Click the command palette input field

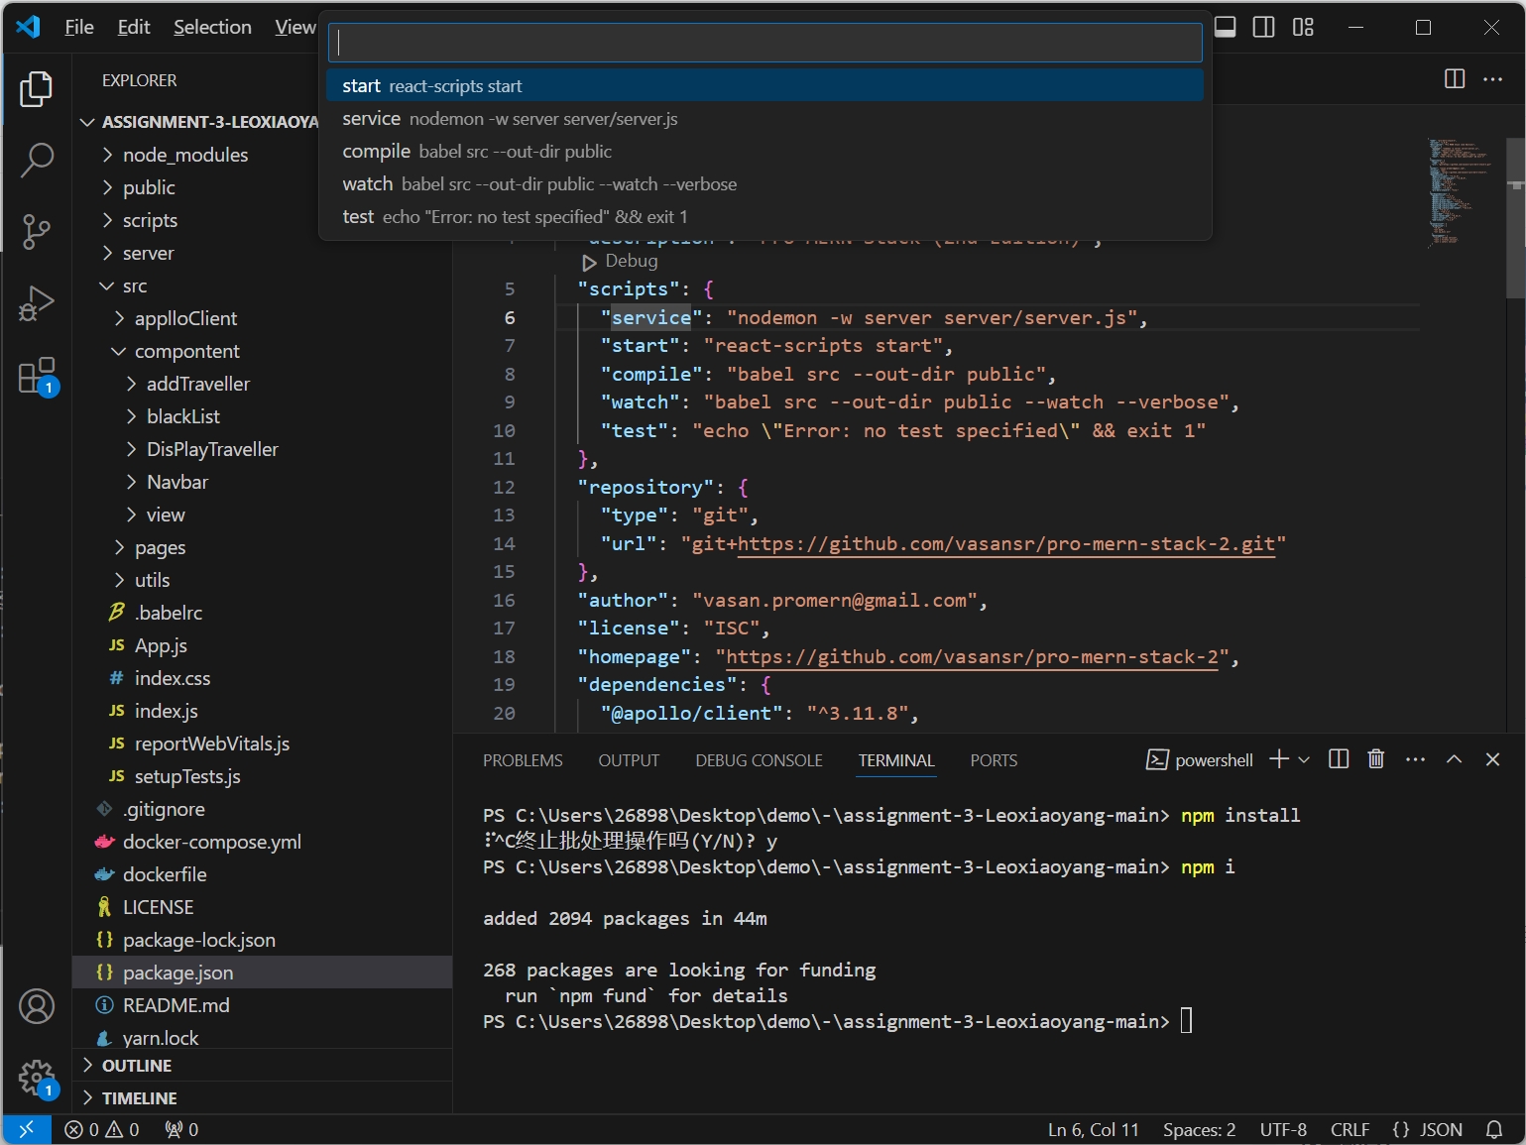[764, 43]
